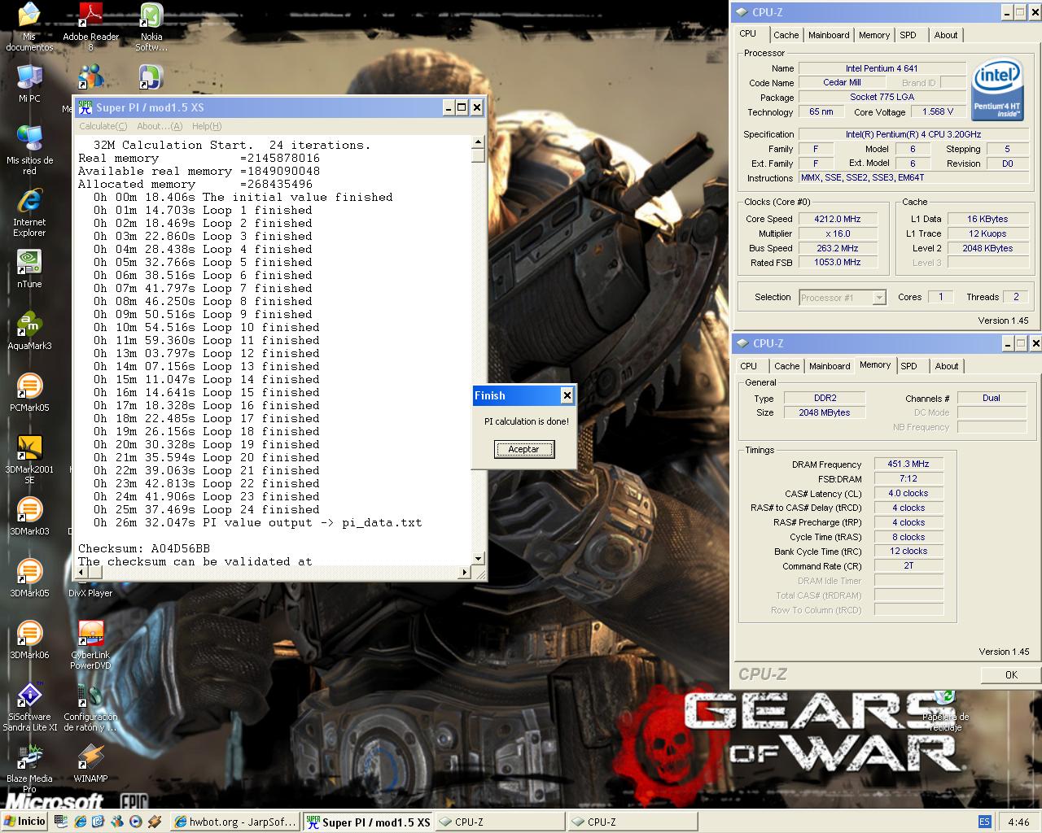Image resolution: width=1042 pixels, height=833 pixels.
Task: Click the DRAM Frequency 451.3 MHz field
Action: tap(908, 464)
